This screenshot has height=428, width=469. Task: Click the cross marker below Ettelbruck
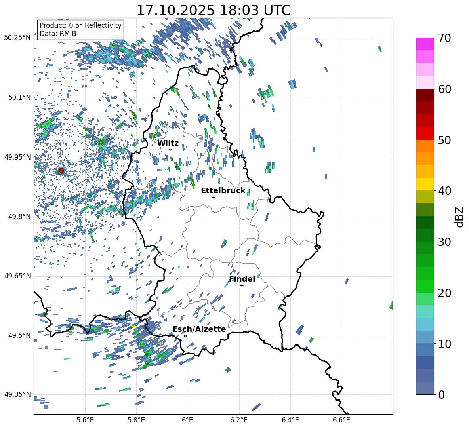pos(214,197)
